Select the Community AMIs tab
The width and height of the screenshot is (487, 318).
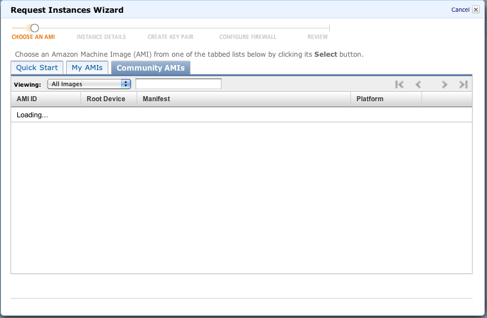coord(150,68)
